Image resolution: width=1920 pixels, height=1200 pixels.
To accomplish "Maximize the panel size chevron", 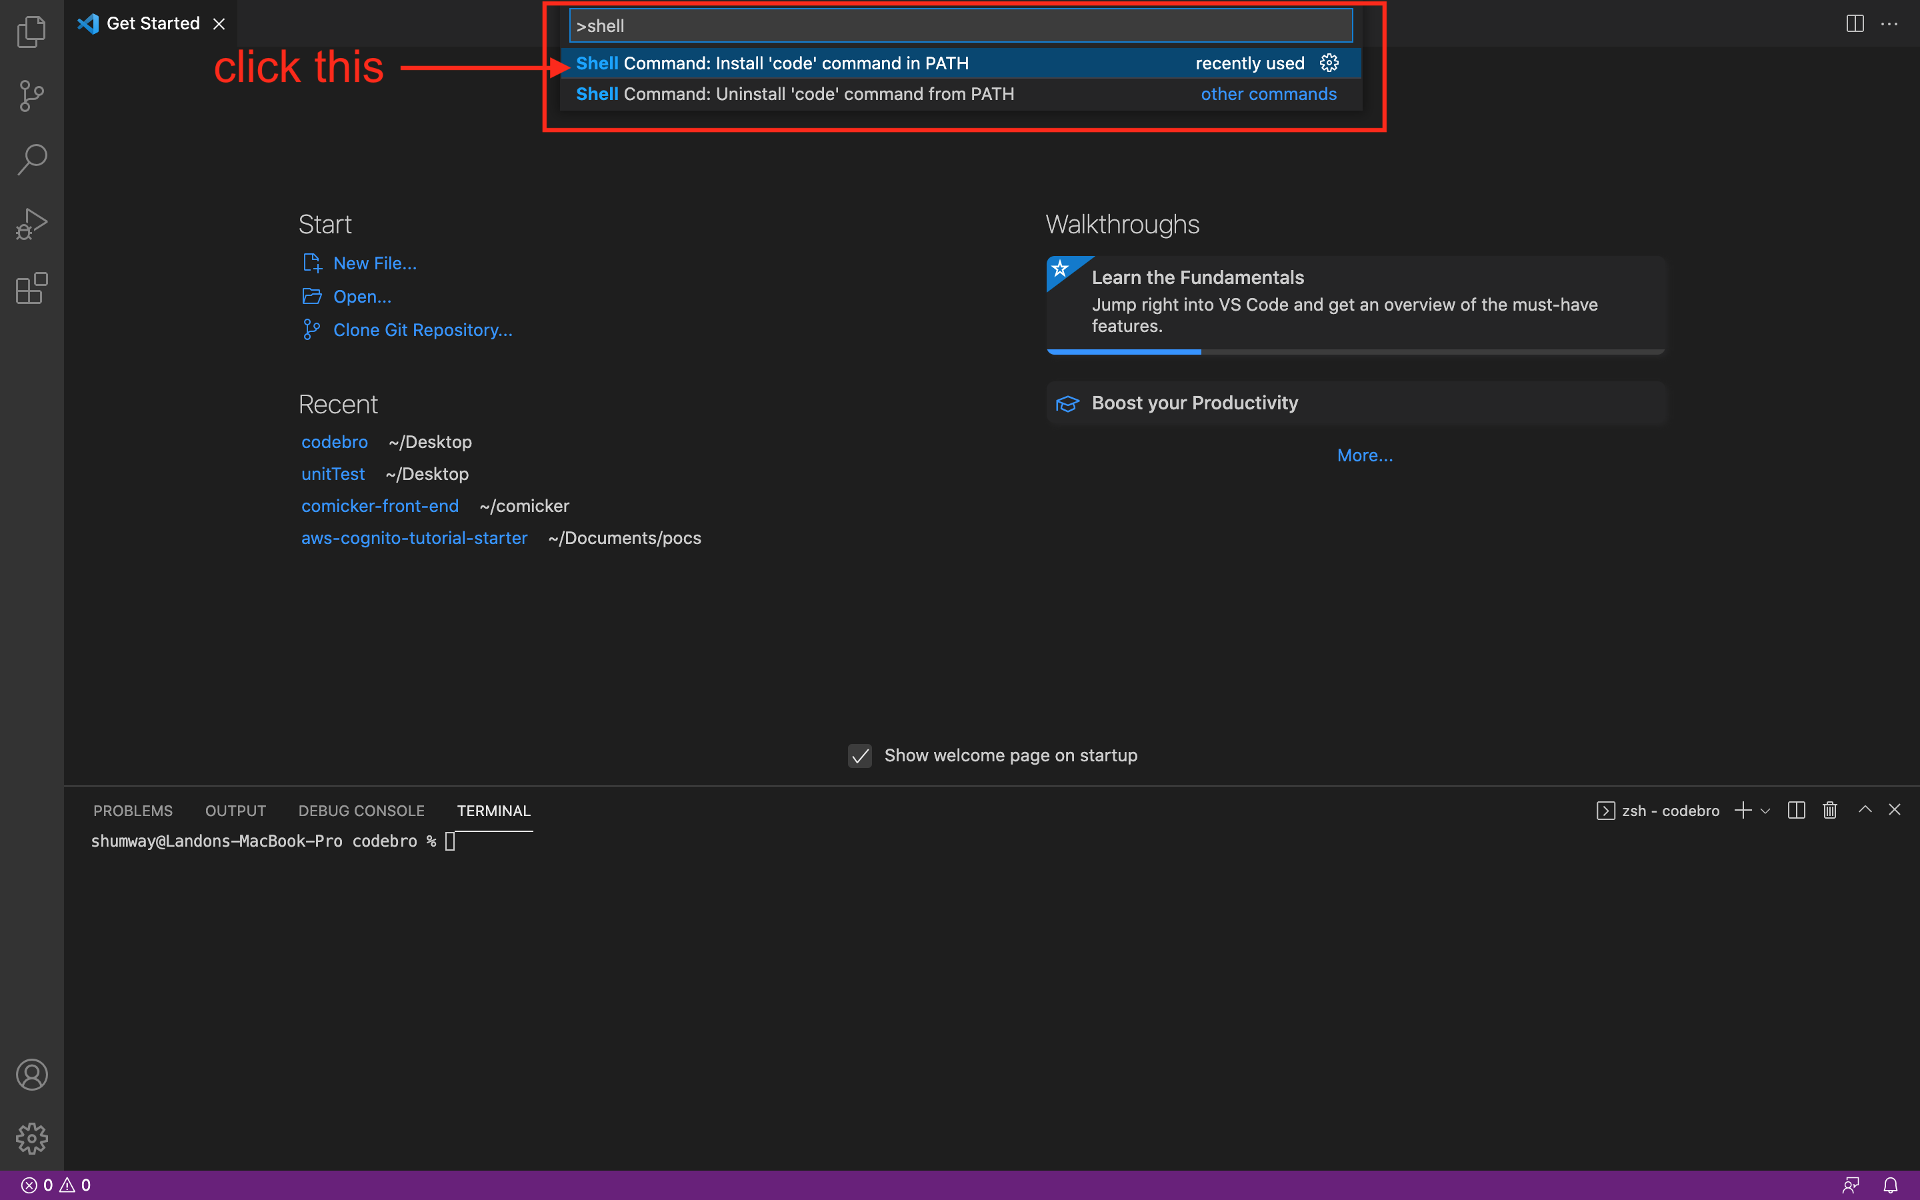I will [x=1865, y=809].
